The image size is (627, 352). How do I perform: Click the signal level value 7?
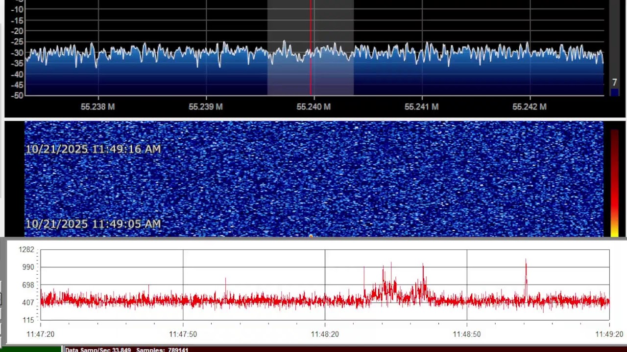[614, 83]
